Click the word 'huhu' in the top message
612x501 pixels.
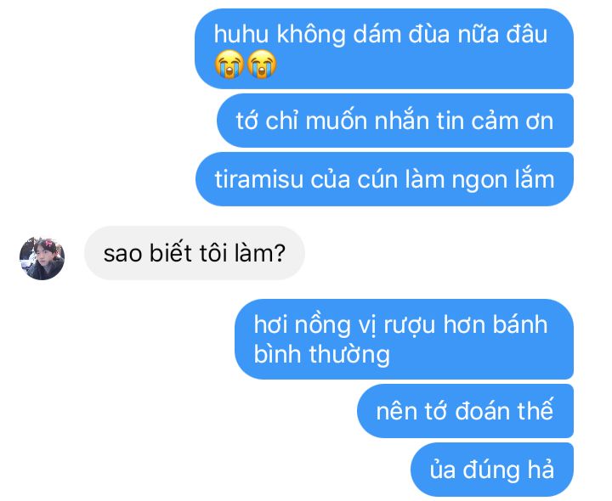(x=241, y=34)
